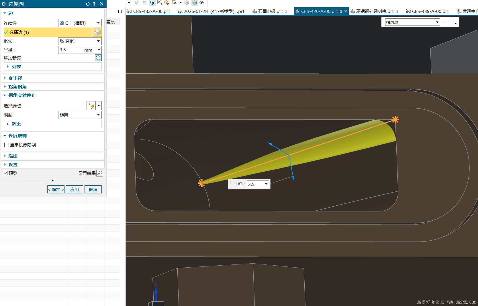
Task: Open dialog settings via the gear icon
Action: (4, 4)
